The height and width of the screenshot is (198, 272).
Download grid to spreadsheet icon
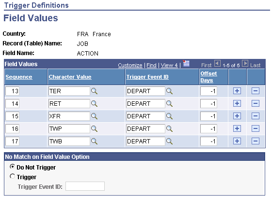[186, 63]
